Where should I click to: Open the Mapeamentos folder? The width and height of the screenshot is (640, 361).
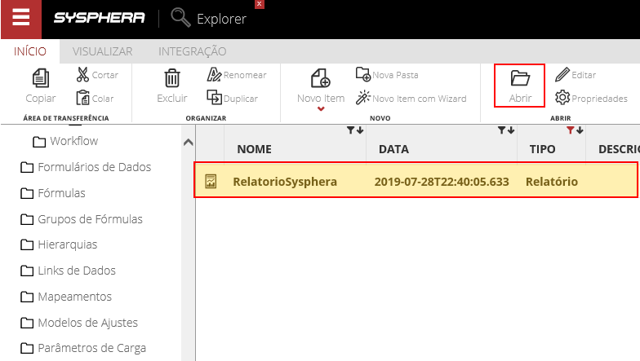click(66, 297)
